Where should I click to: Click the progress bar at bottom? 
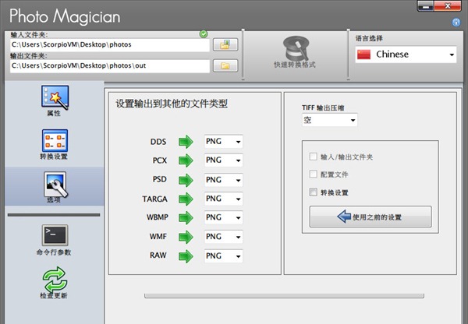point(284,296)
